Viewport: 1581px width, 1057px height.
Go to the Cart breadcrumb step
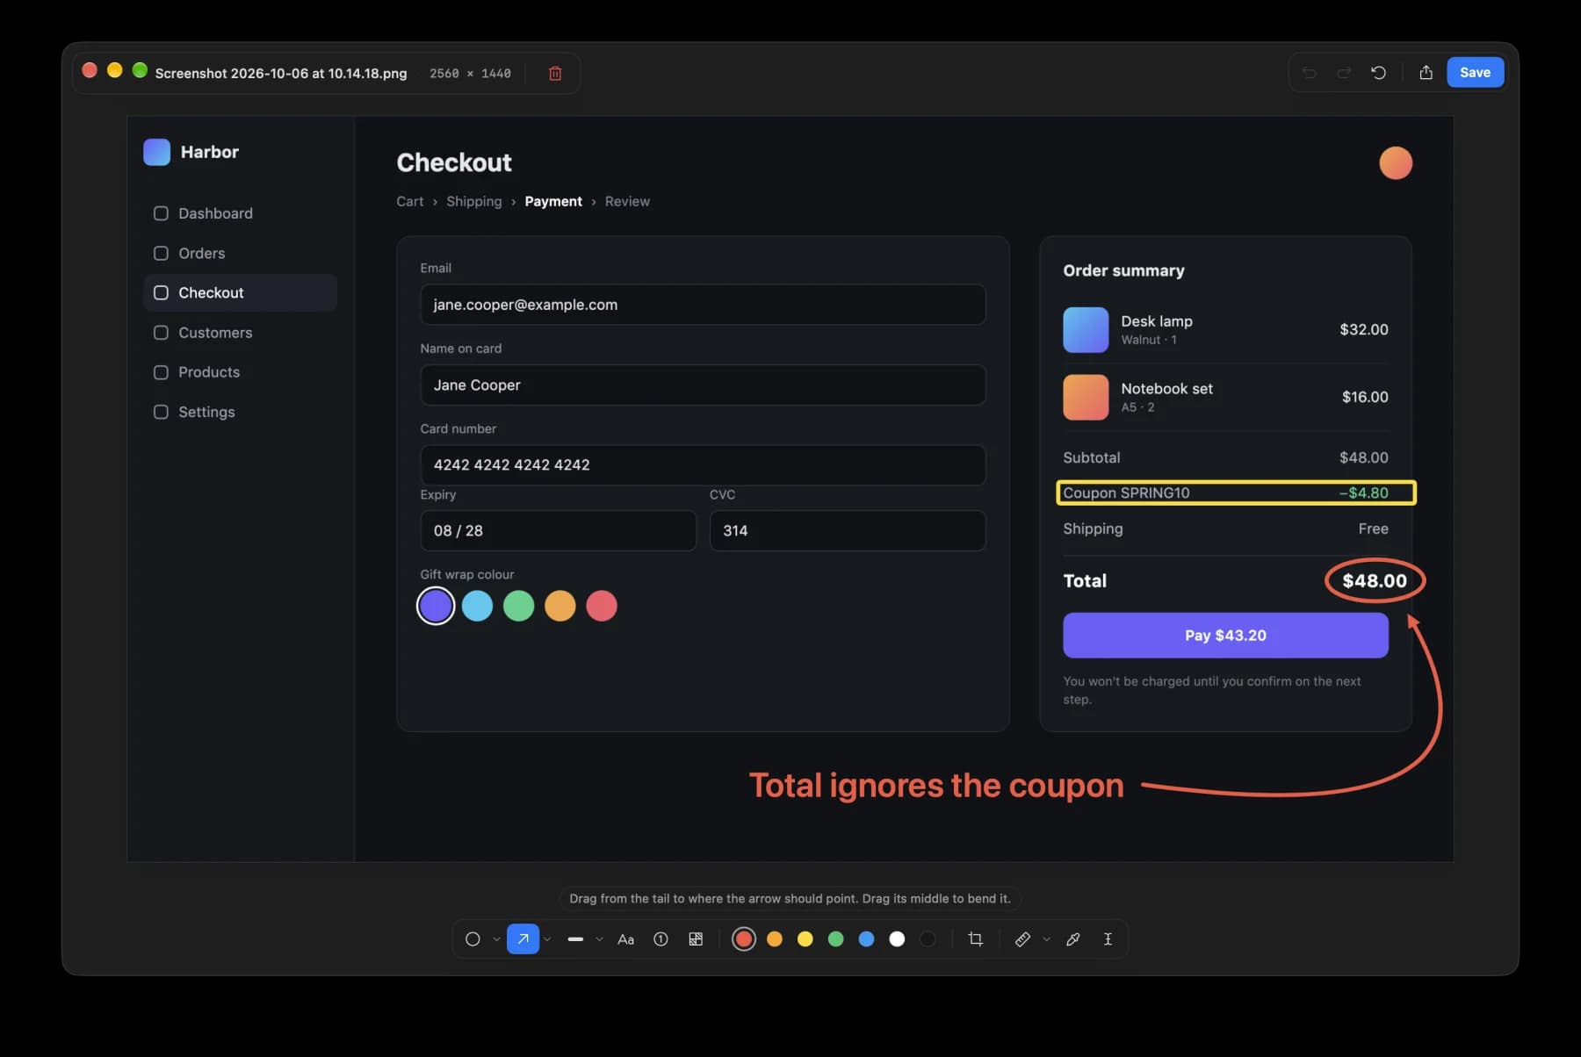(409, 201)
